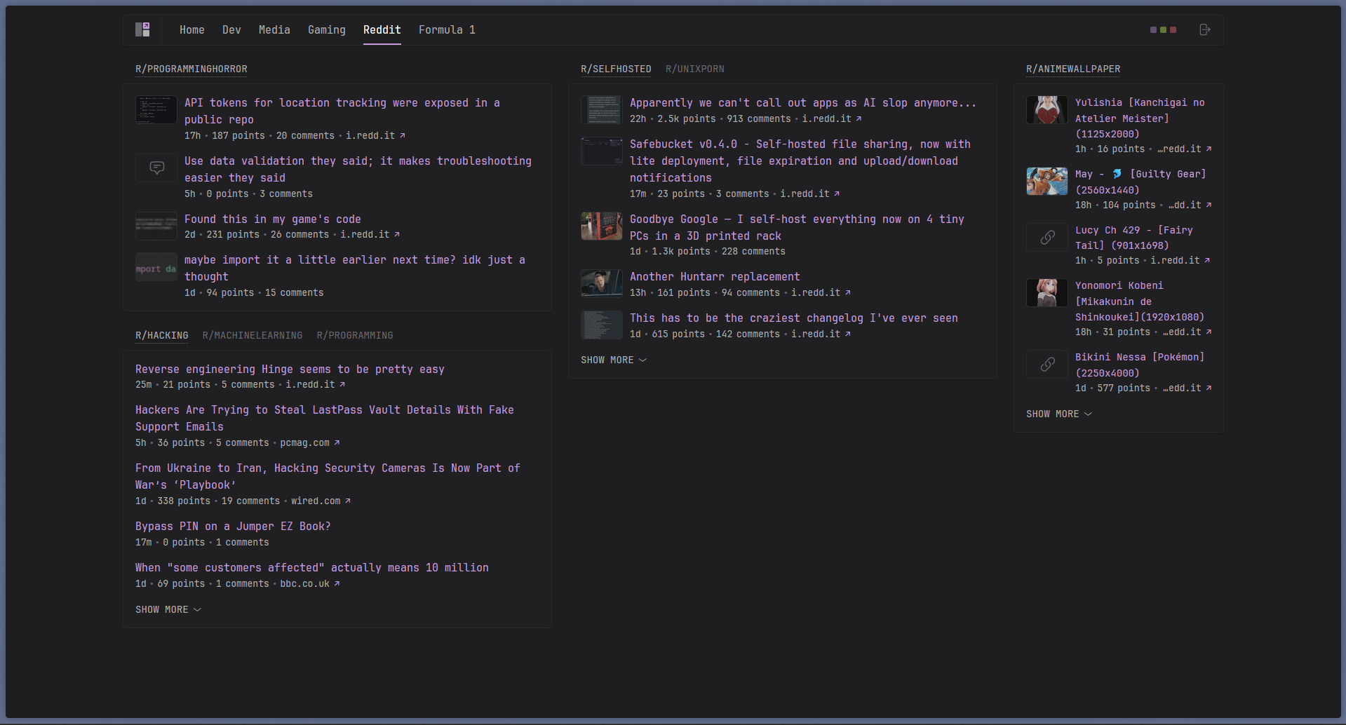Screen dimensions: 1346x725
Task: Click the link placeholder icon for Bikini Nessa wallpaper
Action: (x=1046, y=364)
